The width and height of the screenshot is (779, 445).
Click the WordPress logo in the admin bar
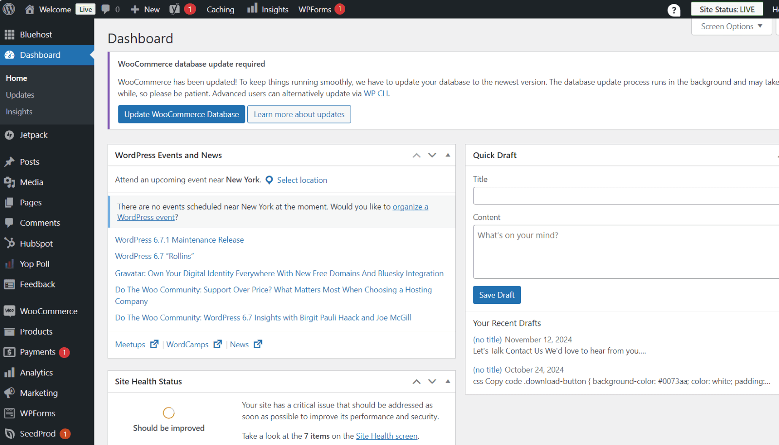coord(9,9)
